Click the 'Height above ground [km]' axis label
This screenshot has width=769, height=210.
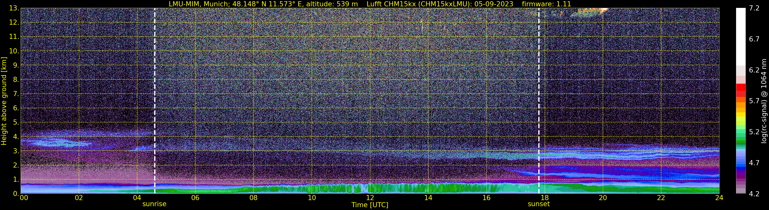point(4,101)
